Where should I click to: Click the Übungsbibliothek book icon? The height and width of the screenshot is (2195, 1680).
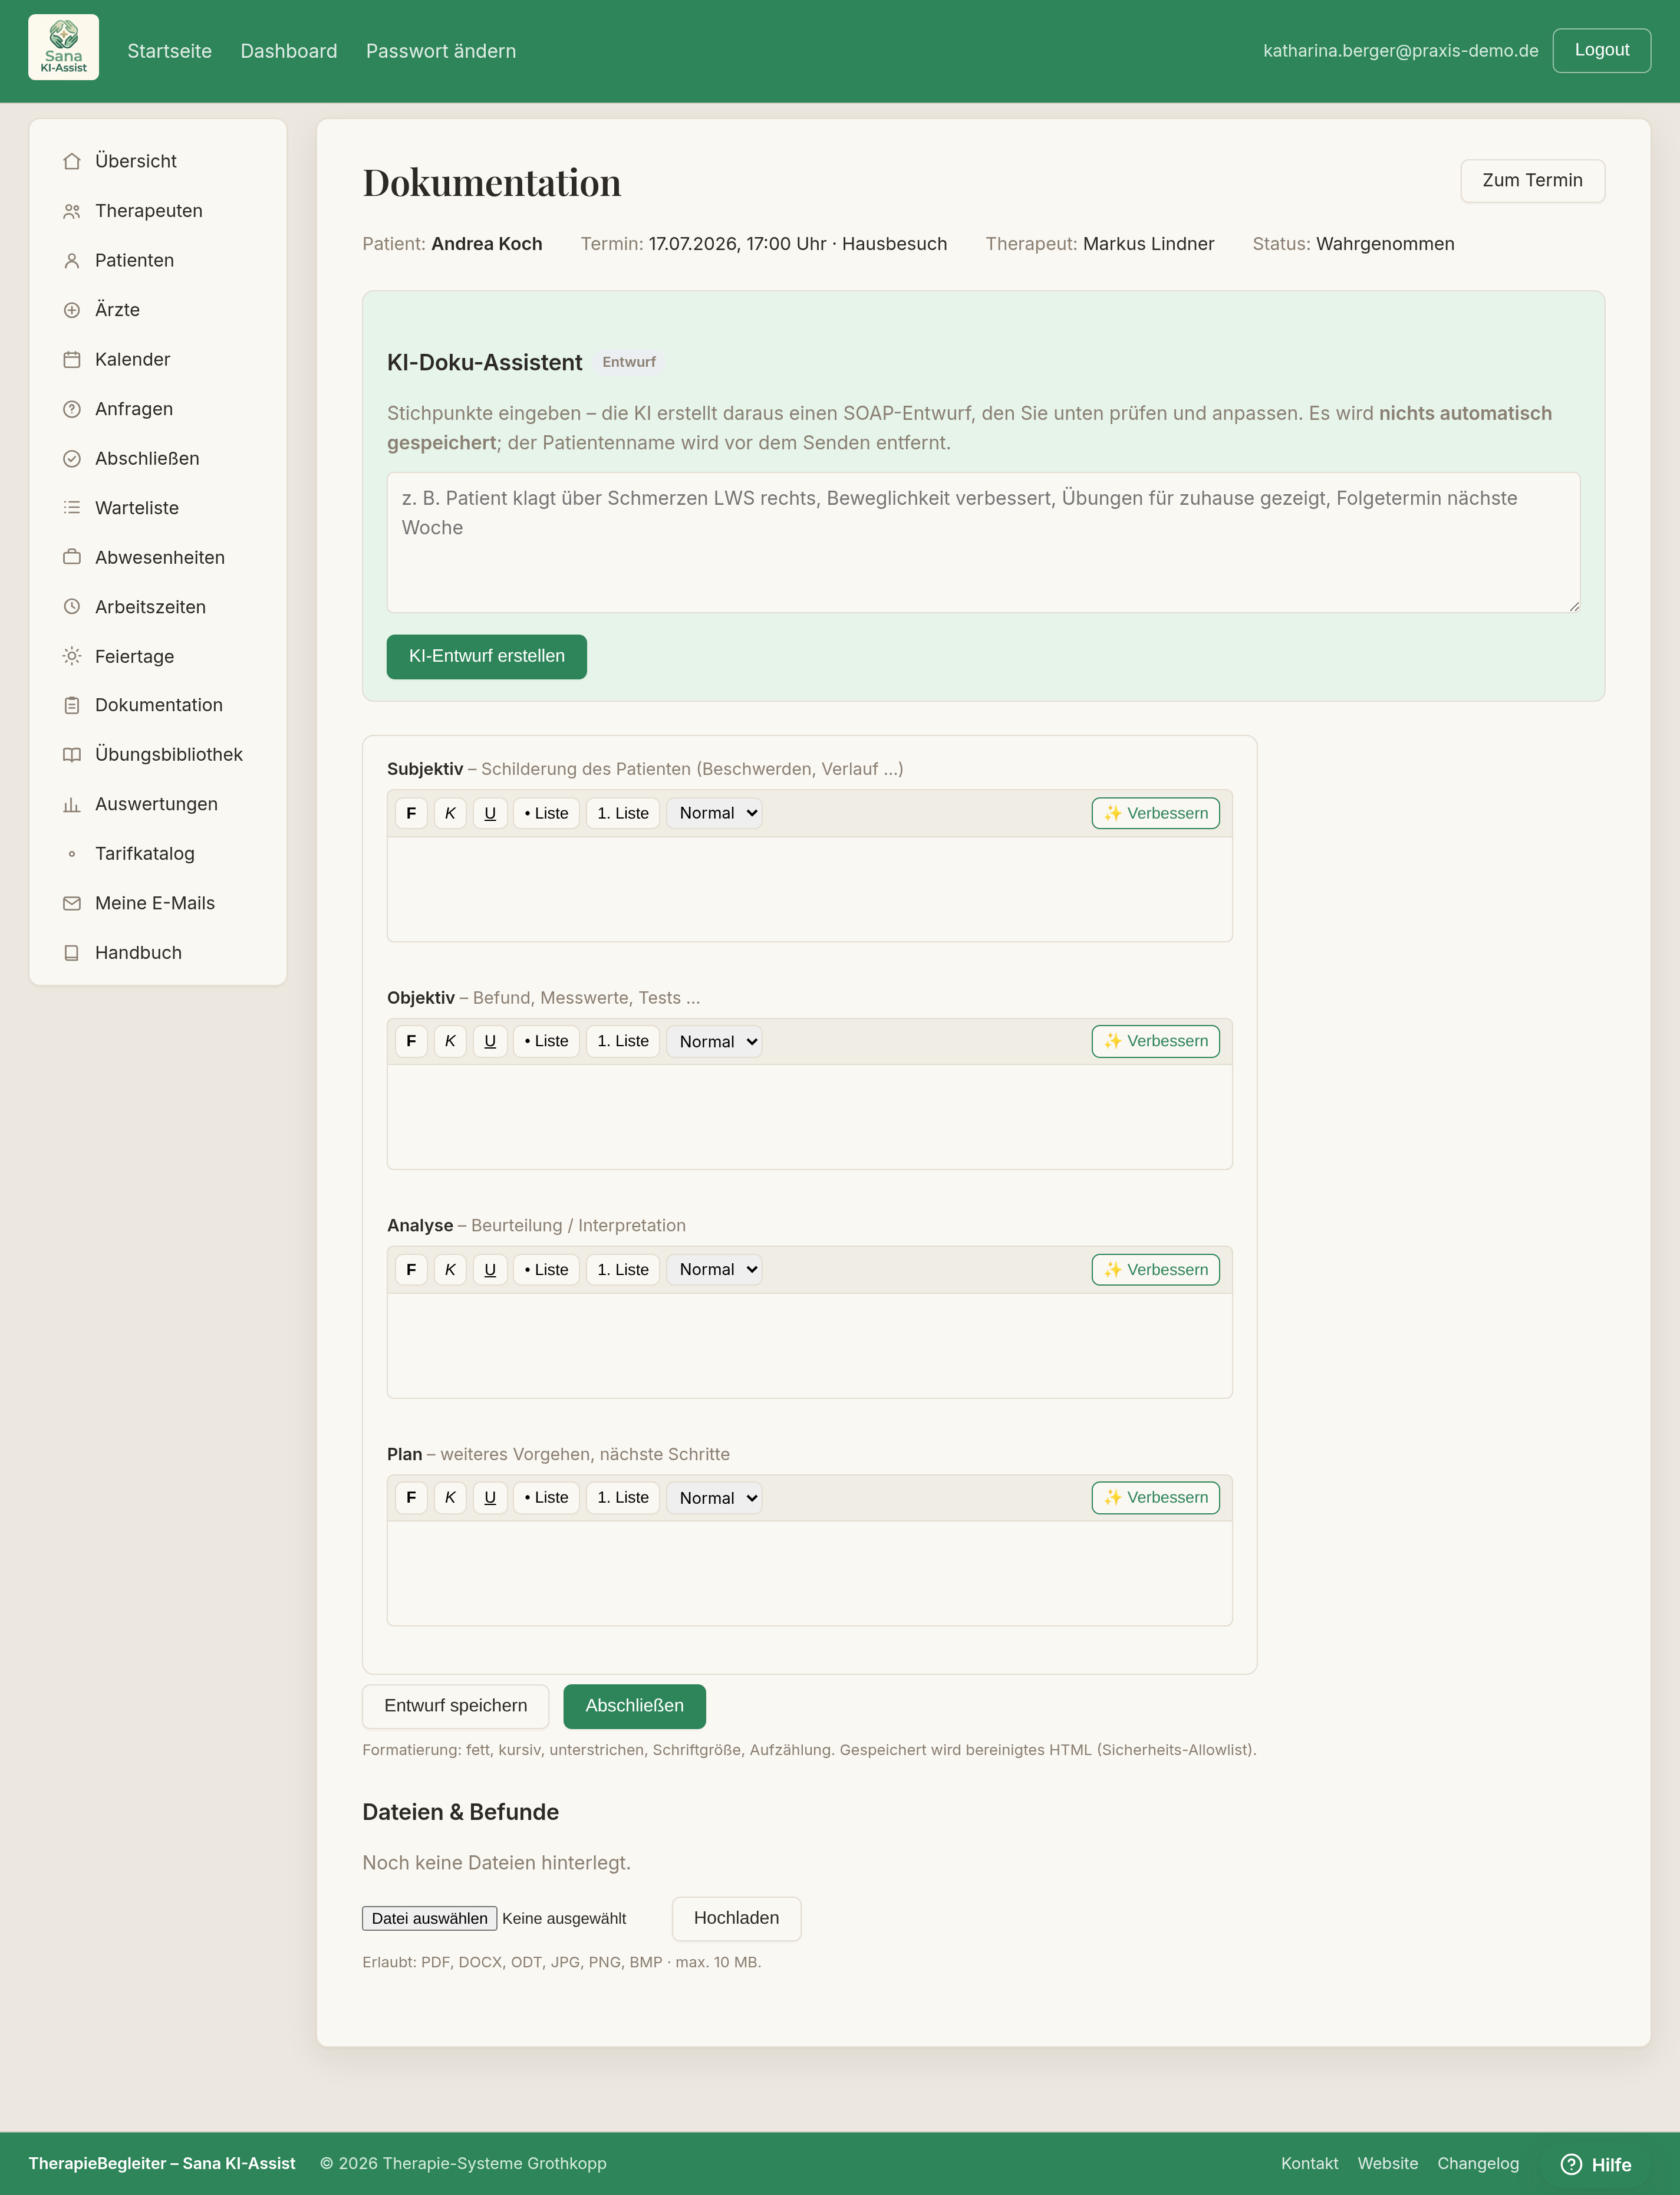(72, 755)
